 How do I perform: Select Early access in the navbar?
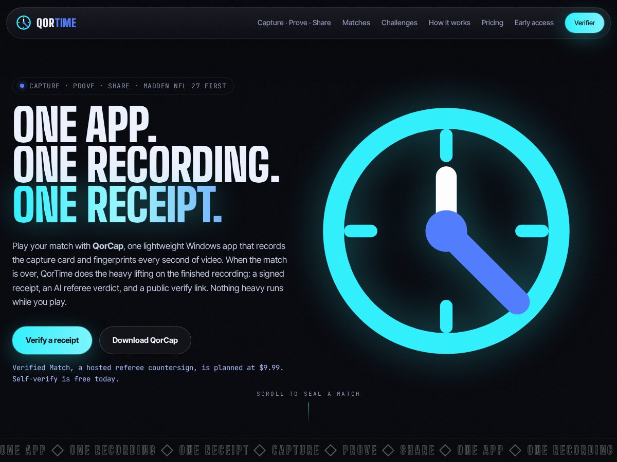coord(534,23)
